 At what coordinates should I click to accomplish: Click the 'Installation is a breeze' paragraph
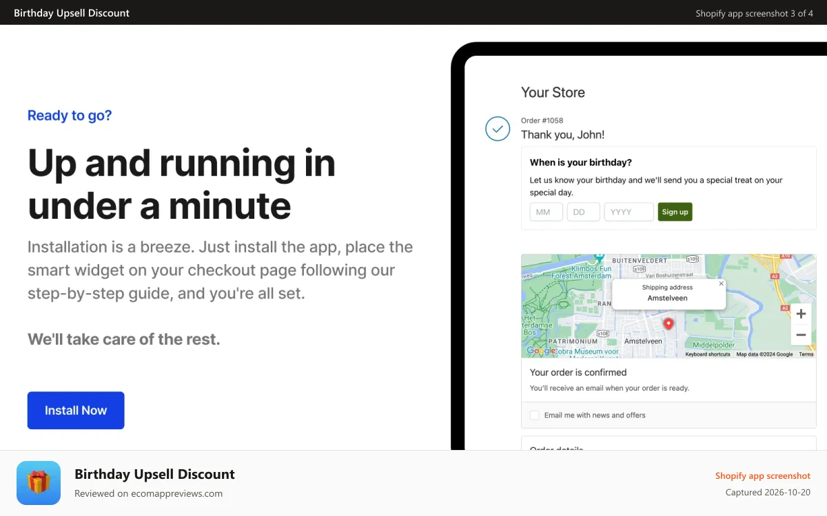[x=221, y=270]
